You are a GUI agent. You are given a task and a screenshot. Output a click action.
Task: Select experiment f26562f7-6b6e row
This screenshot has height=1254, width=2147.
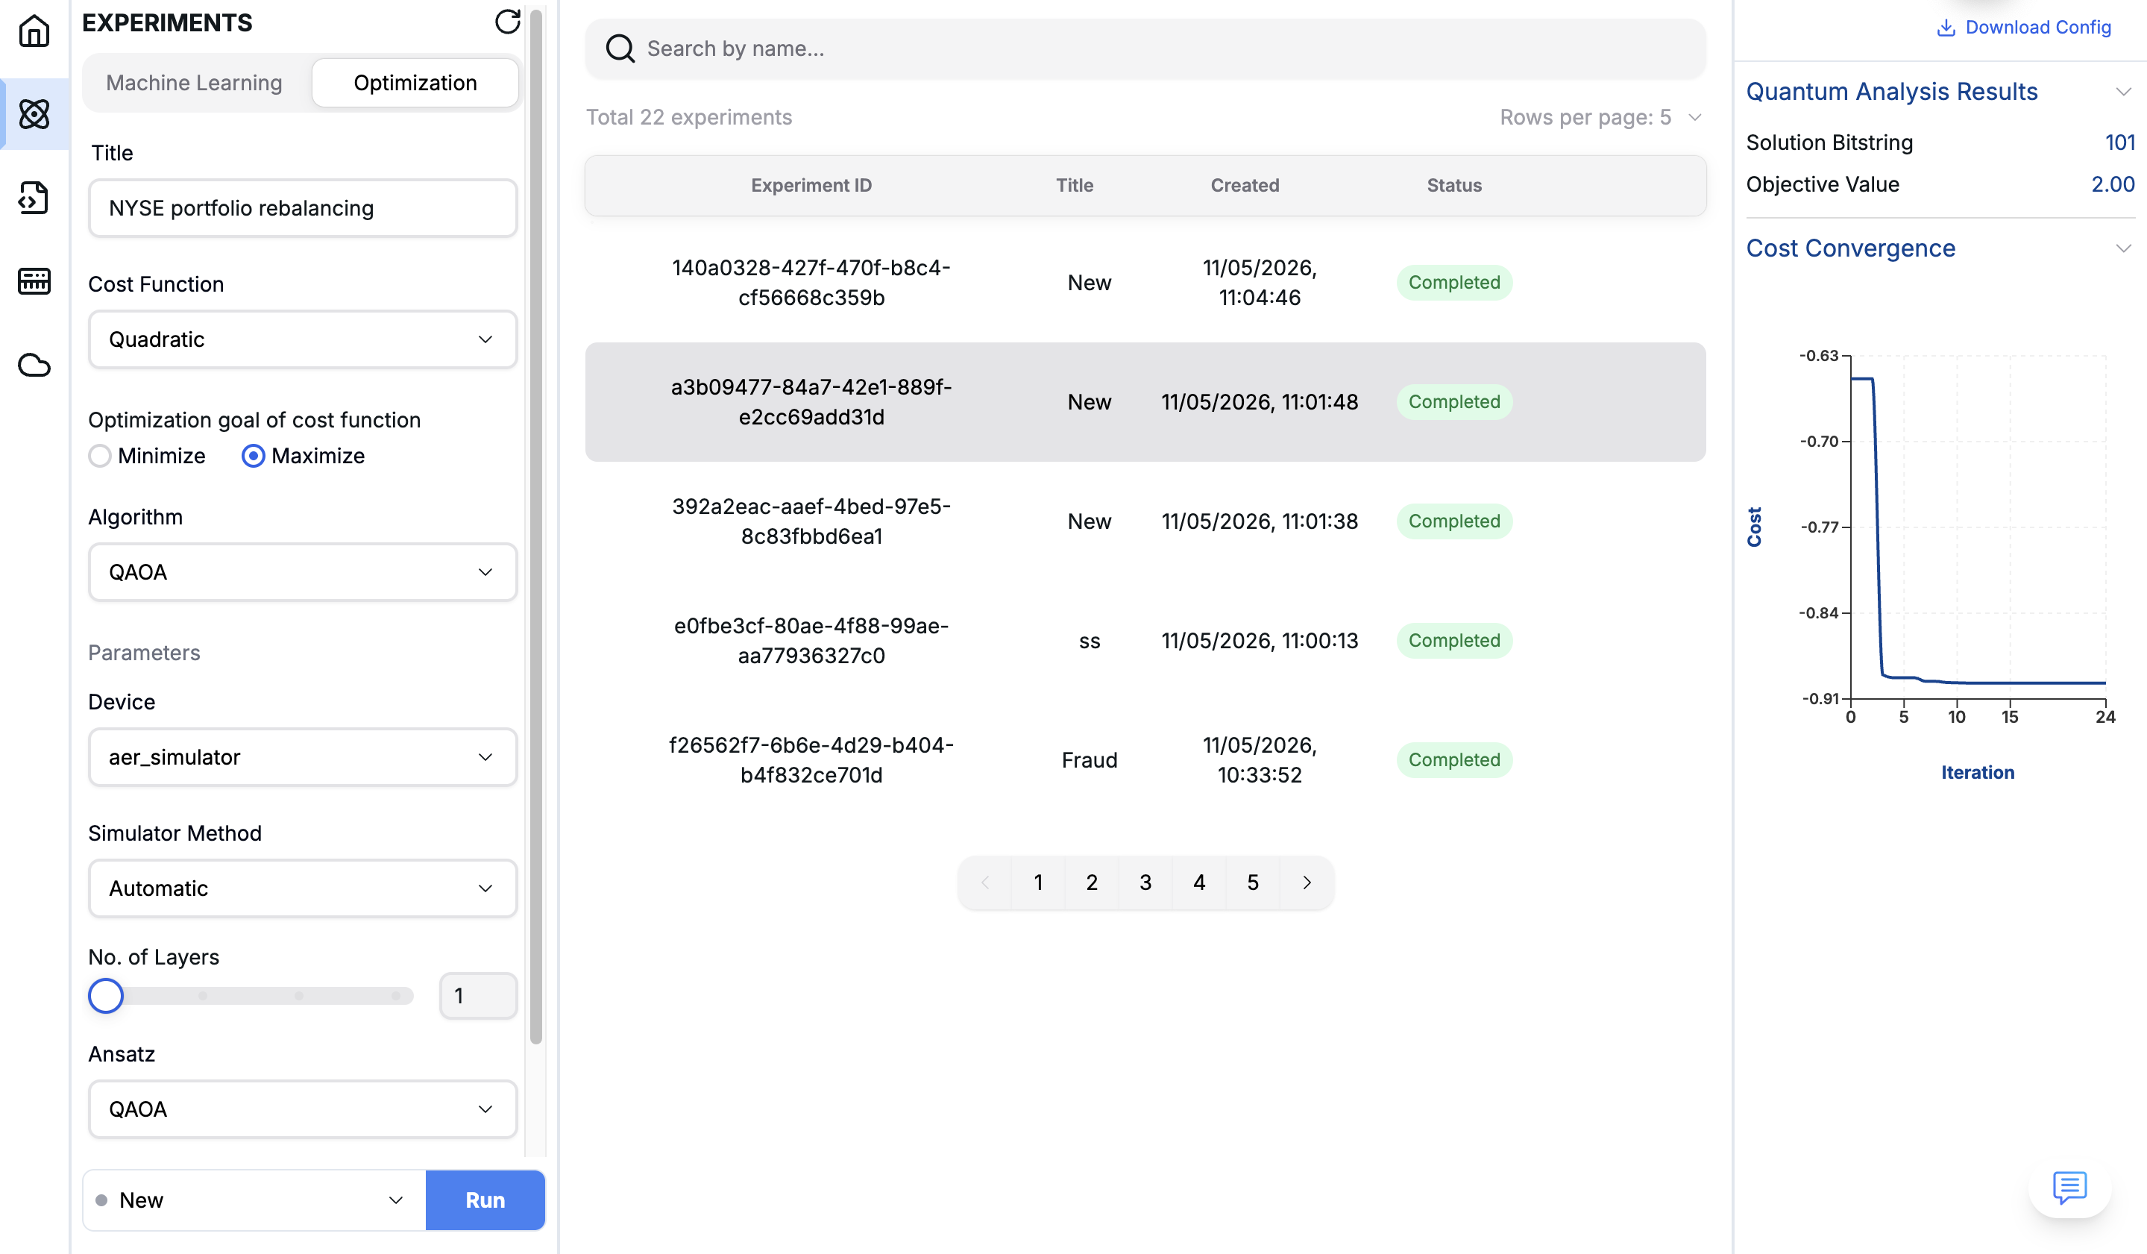point(1145,760)
